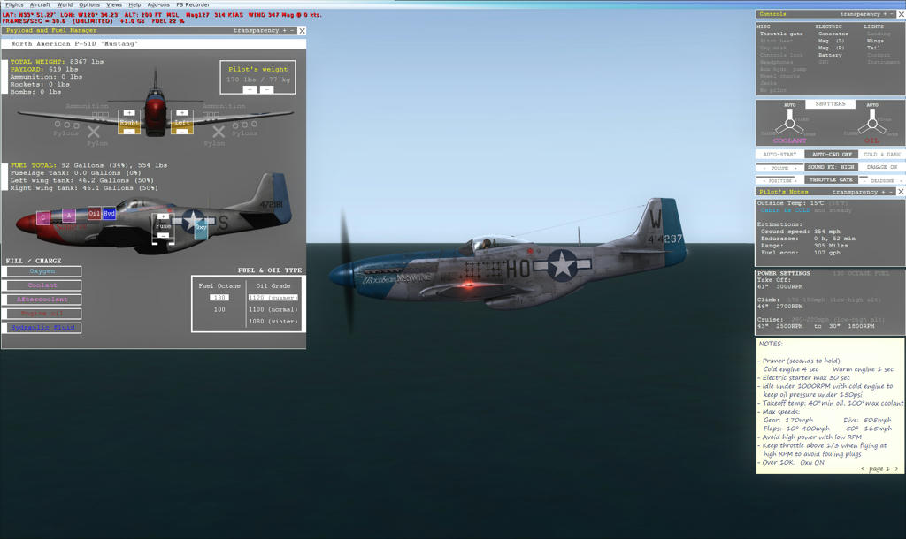Toggle the DAMAGE ON button
The width and height of the screenshot is (906, 539).
[882, 167]
